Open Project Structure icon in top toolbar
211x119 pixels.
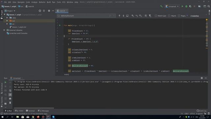[x=199, y=6]
